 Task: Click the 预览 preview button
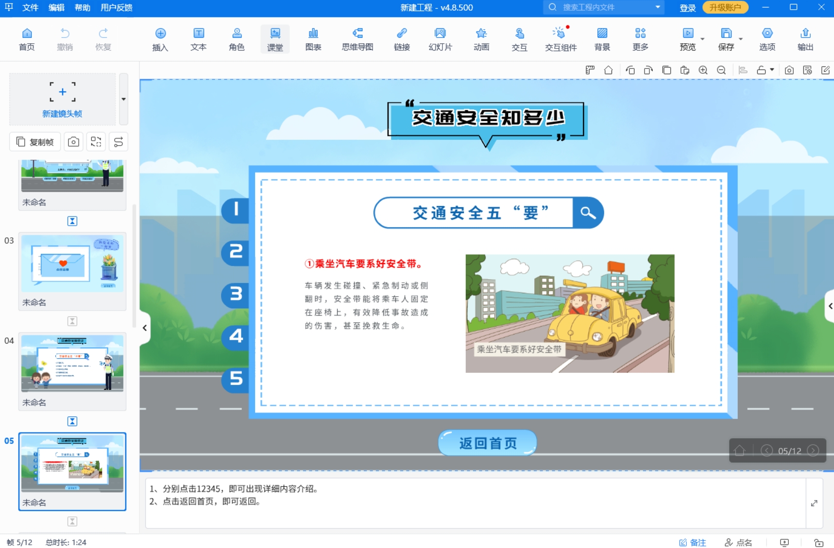point(688,39)
